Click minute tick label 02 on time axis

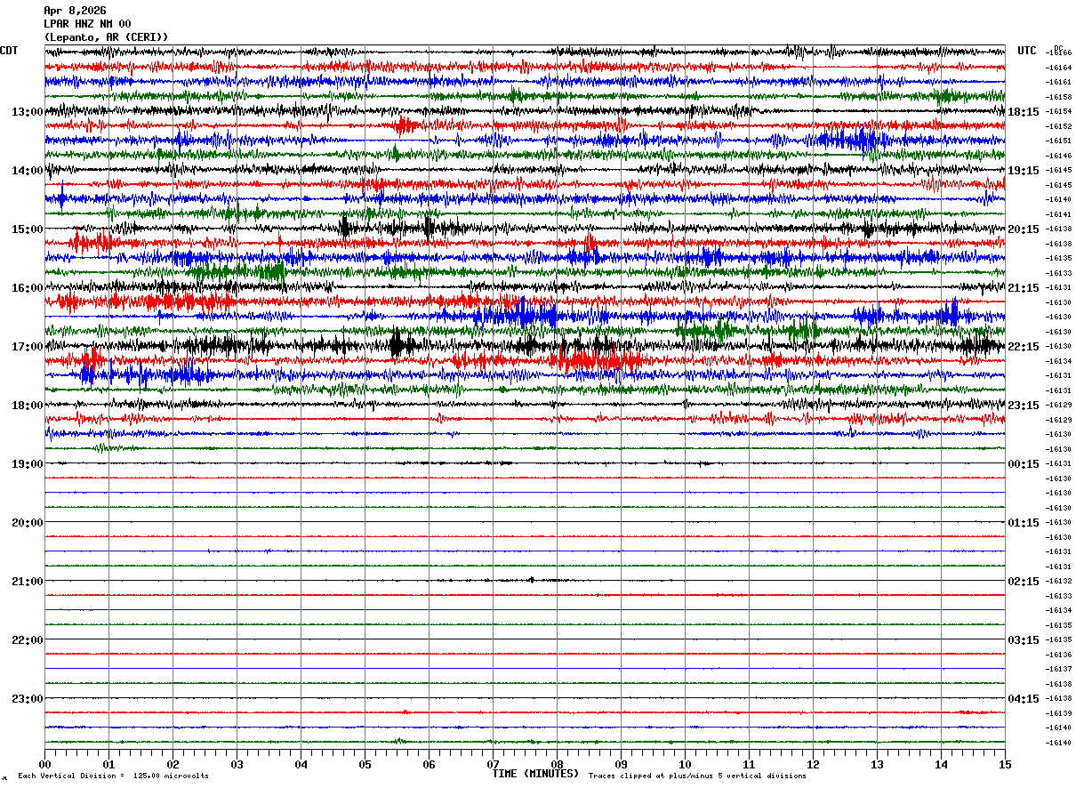(173, 765)
